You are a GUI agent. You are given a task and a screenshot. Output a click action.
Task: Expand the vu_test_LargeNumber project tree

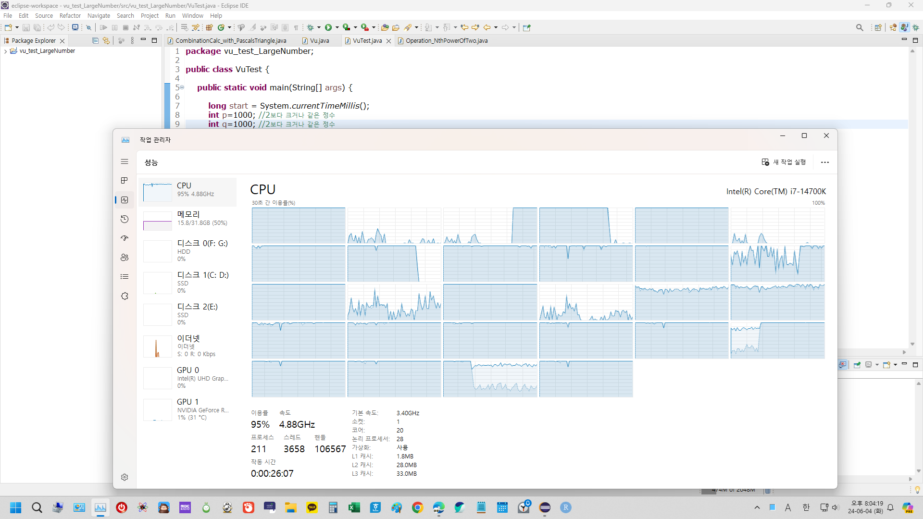[x=5, y=51]
